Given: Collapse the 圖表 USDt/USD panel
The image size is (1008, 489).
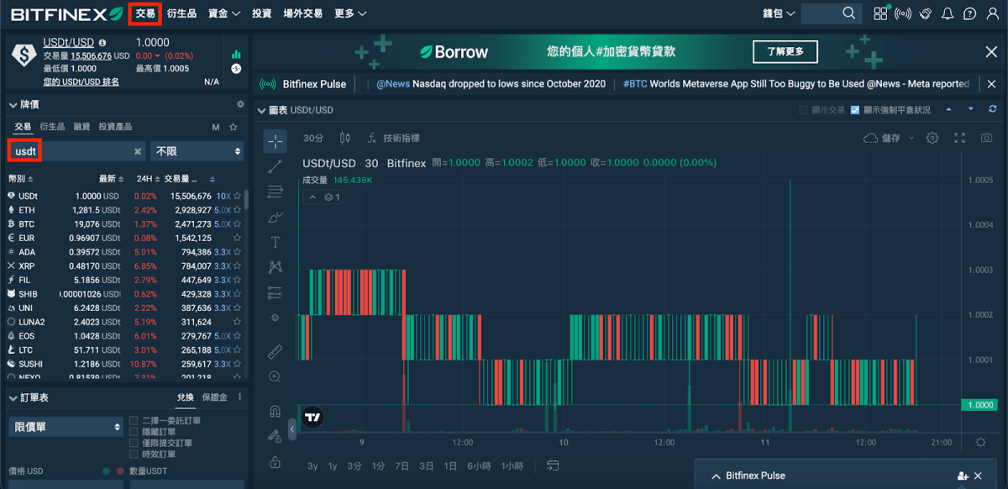Looking at the screenshot, I should pos(261,110).
